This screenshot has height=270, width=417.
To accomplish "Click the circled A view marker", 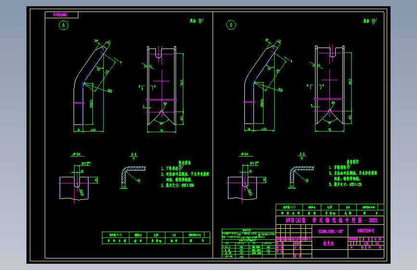I will [x=63, y=25].
